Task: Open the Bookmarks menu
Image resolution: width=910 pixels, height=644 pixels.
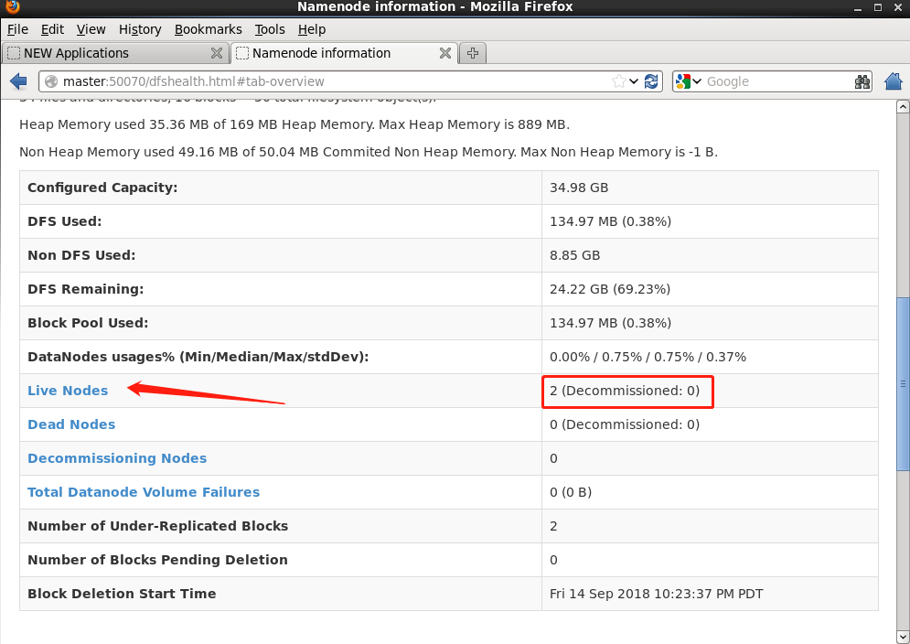Action: (209, 29)
